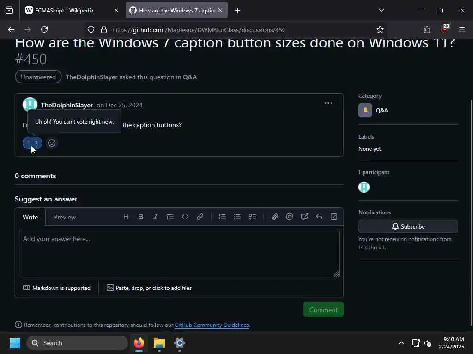
Task: Add a link via the toolbar
Action: [x=200, y=217]
